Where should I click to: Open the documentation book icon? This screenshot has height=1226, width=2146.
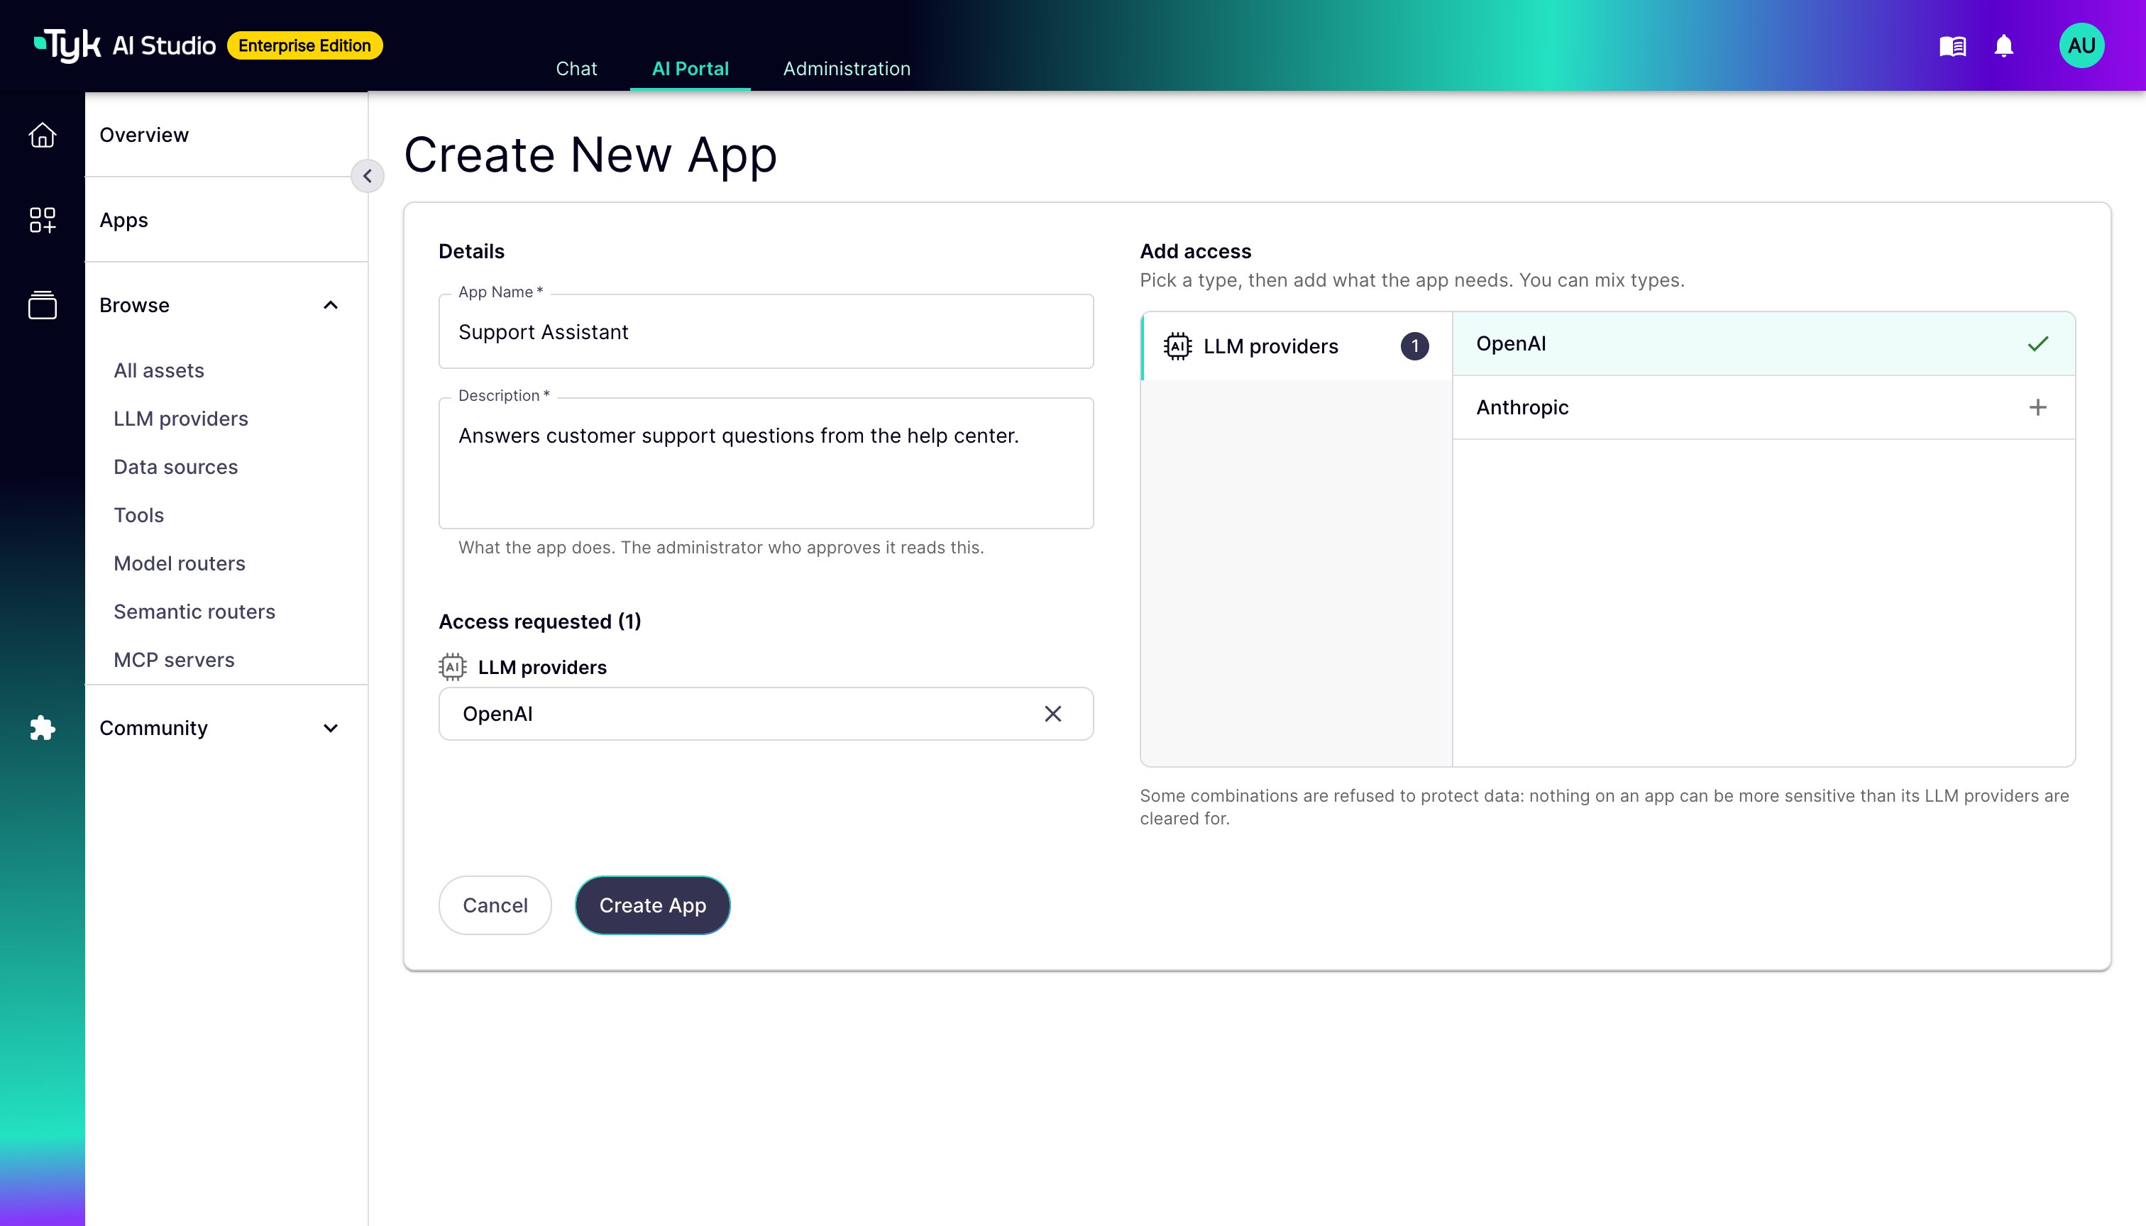click(x=1952, y=45)
